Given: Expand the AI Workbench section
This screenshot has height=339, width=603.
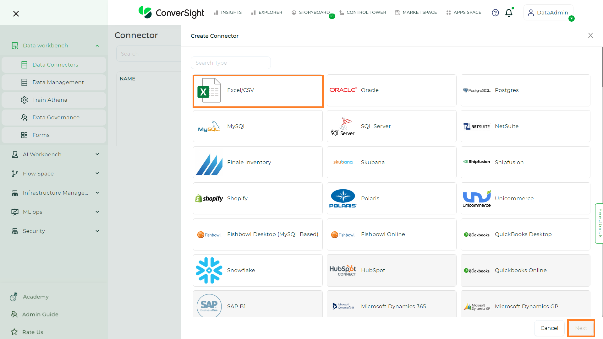Looking at the screenshot, I should point(97,154).
